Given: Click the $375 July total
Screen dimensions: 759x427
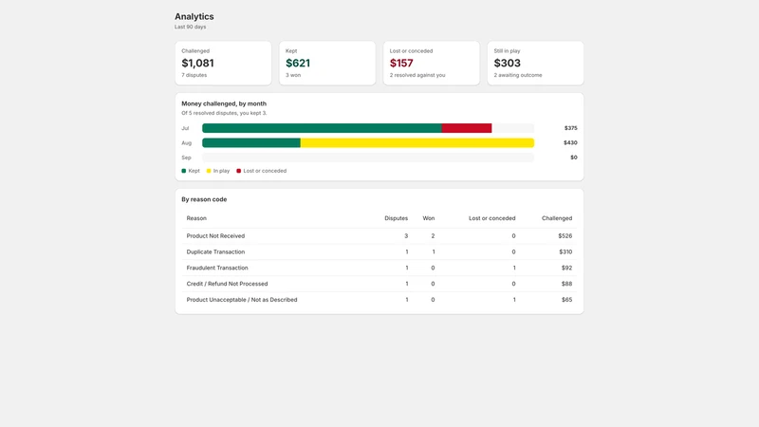Looking at the screenshot, I should coord(571,128).
